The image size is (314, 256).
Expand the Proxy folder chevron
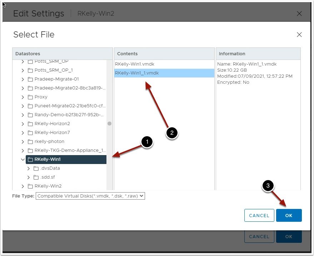23,97
